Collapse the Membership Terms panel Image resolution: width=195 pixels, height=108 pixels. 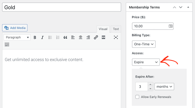point(188,7)
